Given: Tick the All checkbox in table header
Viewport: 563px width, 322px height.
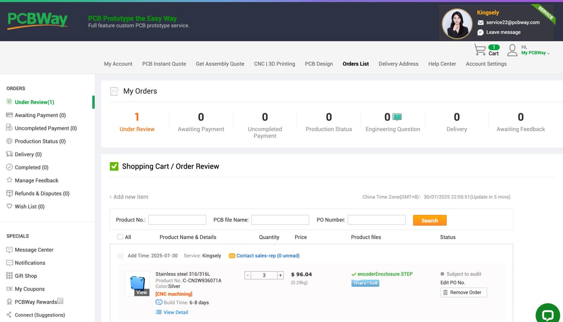Looking at the screenshot, I should 121,237.
